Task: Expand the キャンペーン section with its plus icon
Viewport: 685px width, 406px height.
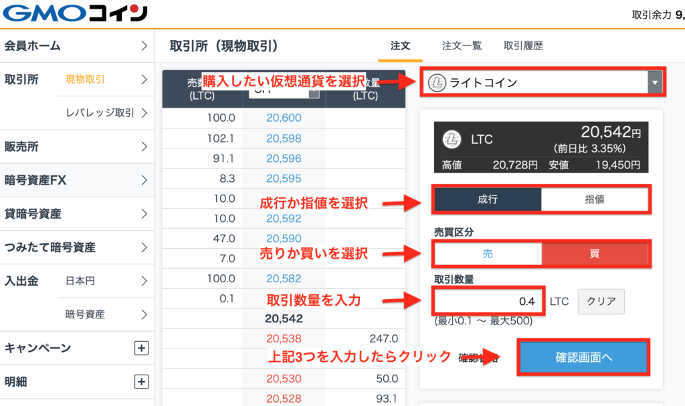Action: [x=141, y=348]
